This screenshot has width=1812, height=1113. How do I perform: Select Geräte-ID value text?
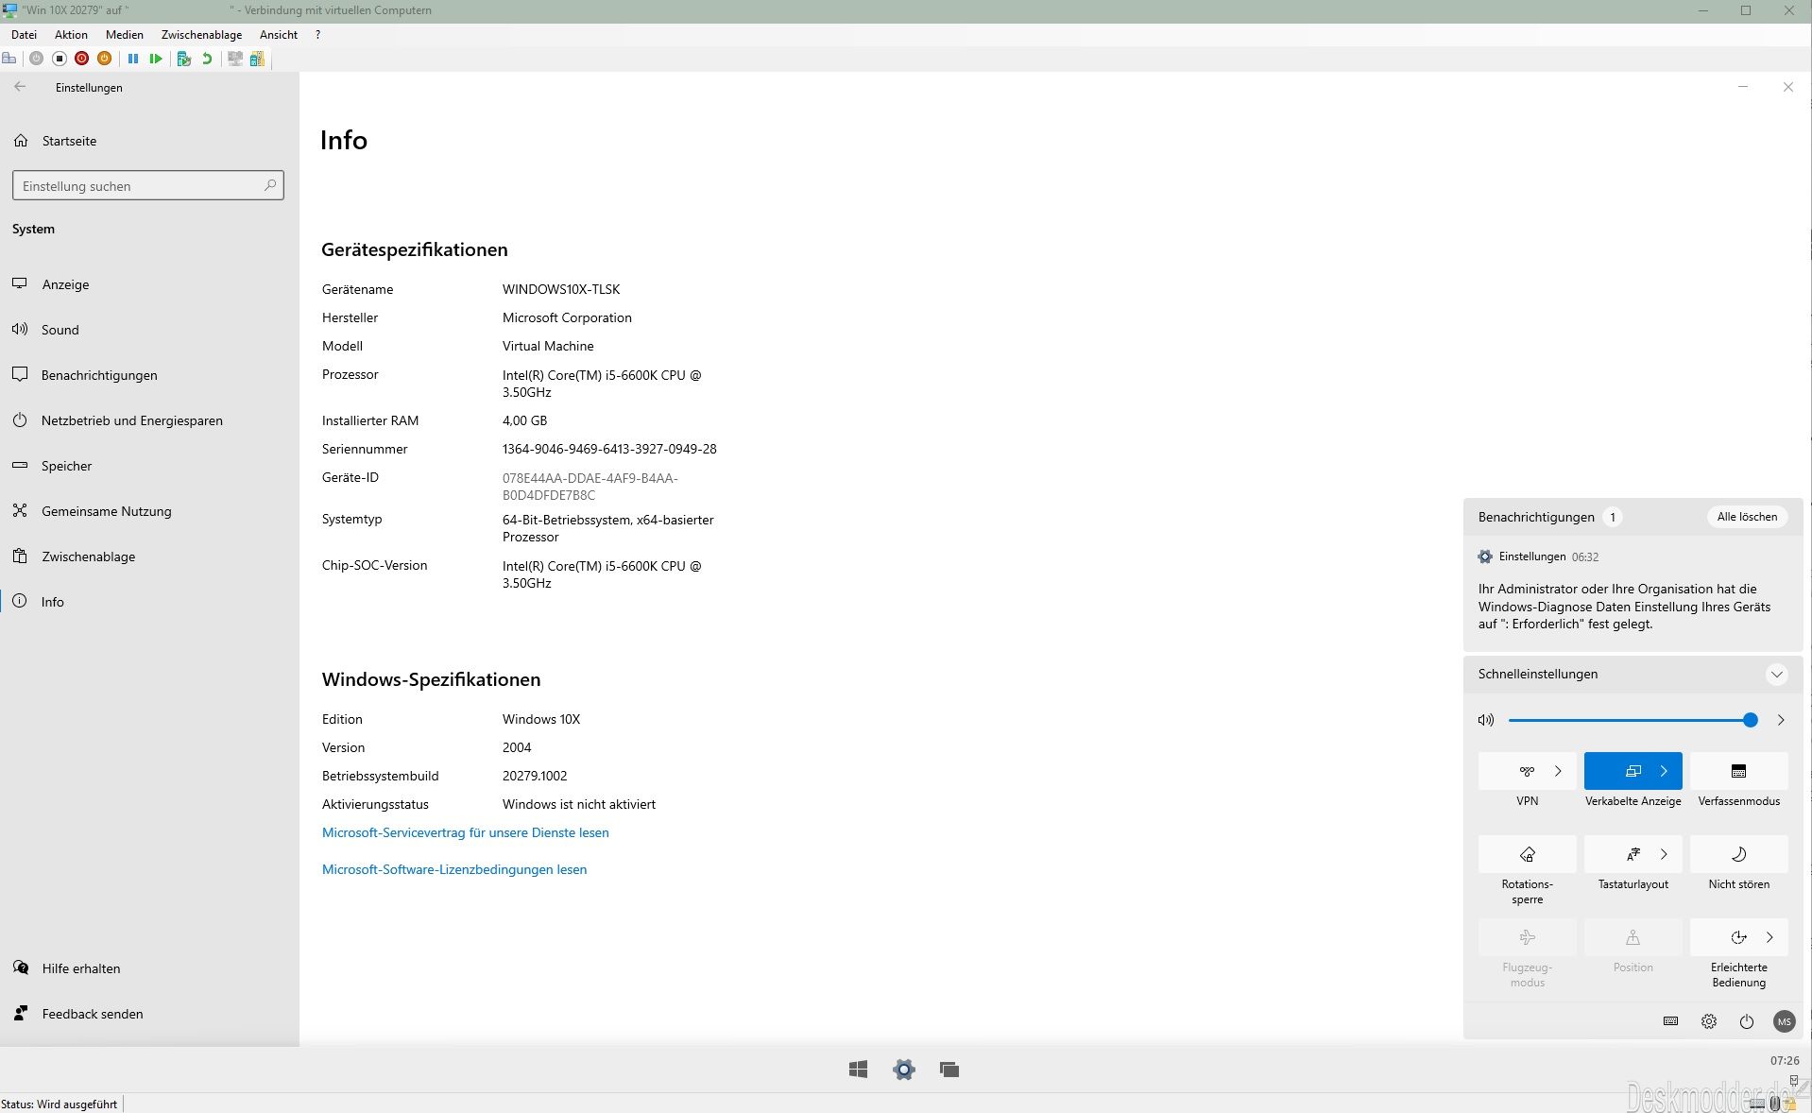[x=590, y=487]
